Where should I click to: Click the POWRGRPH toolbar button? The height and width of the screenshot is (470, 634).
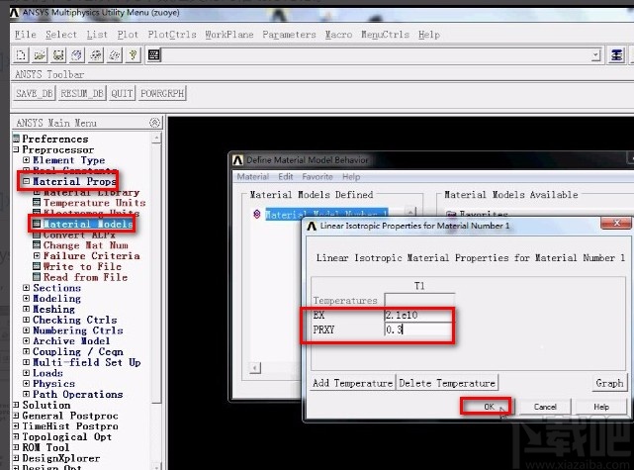pyautogui.click(x=162, y=93)
